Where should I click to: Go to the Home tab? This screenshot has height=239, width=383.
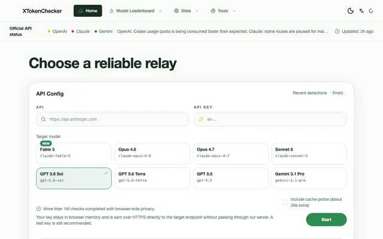point(88,11)
